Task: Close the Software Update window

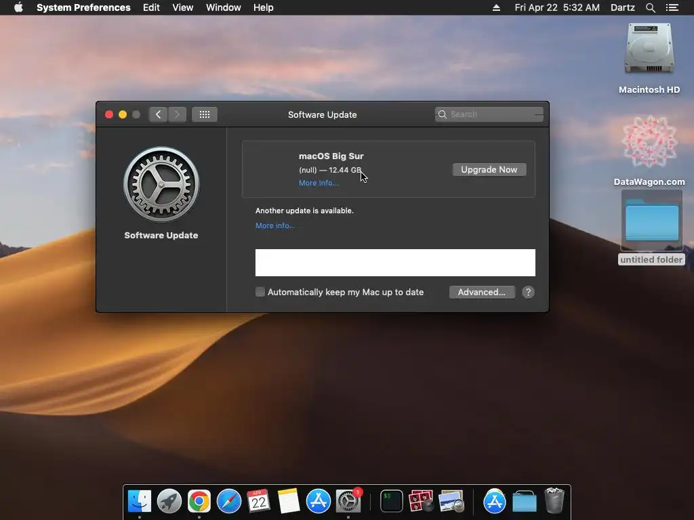Action: coord(109,114)
